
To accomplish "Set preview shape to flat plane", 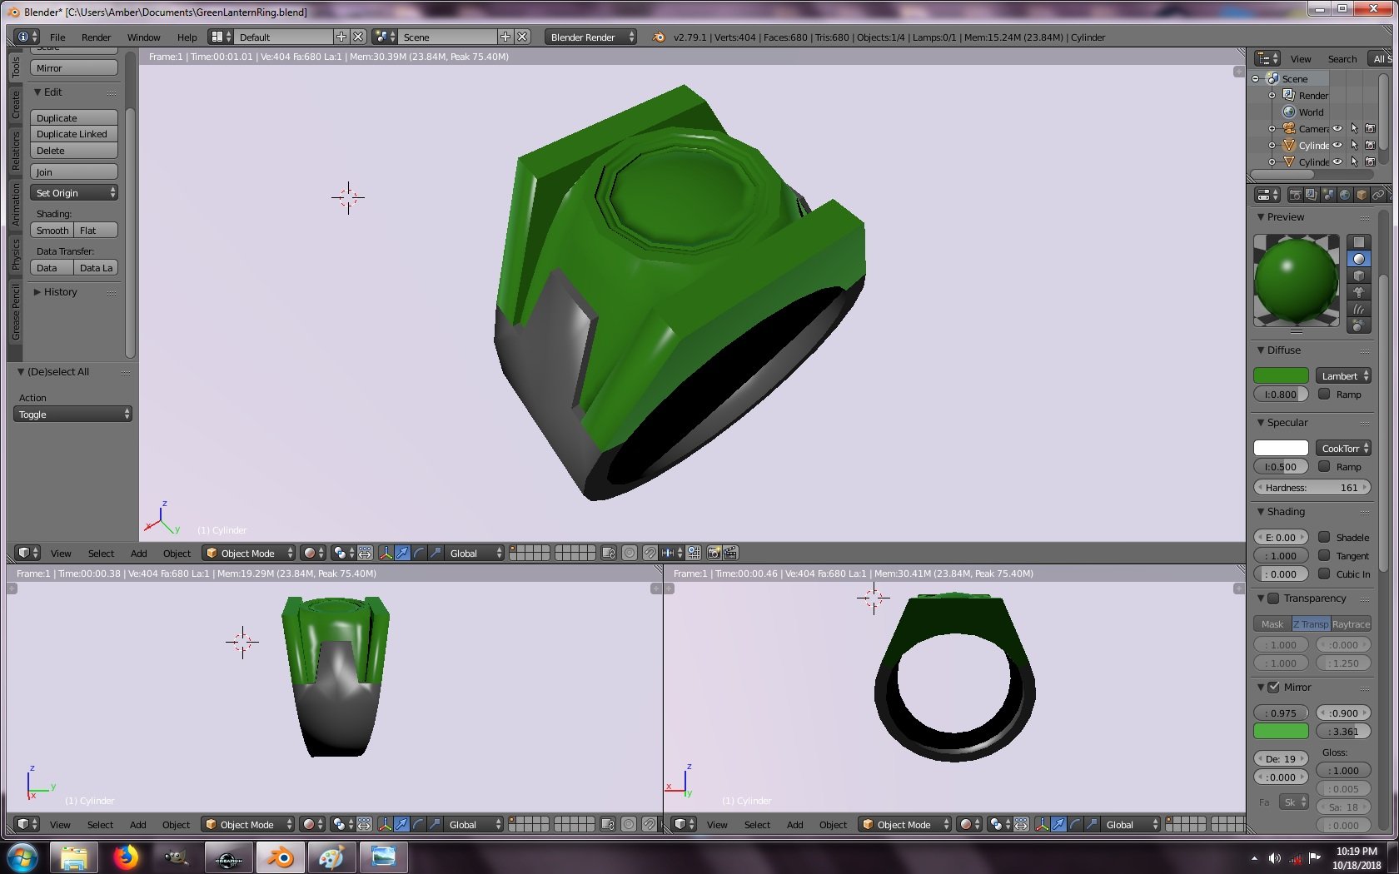I will coord(1359,242).
